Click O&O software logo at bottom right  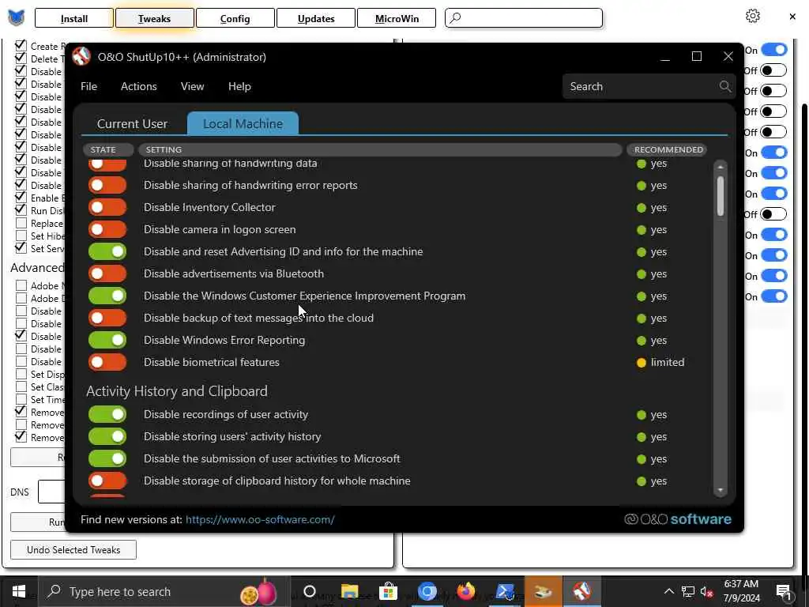coord(677,519)
